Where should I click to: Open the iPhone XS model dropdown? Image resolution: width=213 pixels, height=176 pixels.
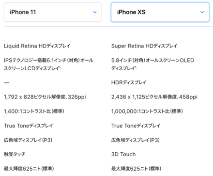point(160,12)
